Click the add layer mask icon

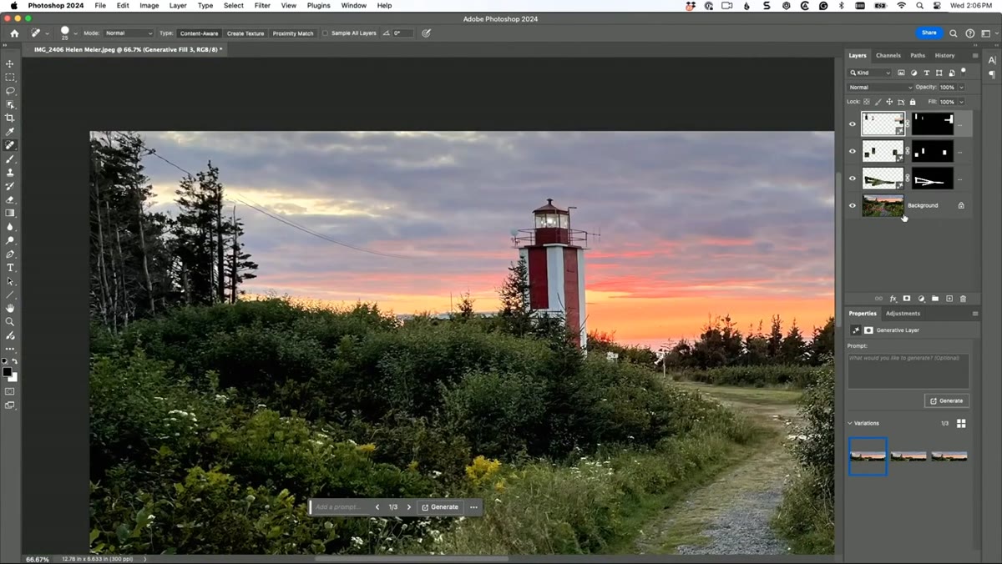[x=907, y=298]
